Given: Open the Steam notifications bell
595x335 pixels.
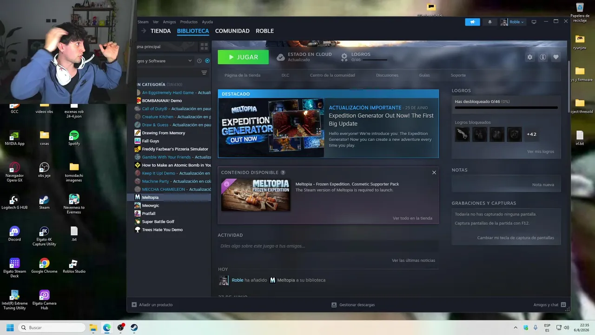Looking at the screenshot, I should click(x=489, y=22).
